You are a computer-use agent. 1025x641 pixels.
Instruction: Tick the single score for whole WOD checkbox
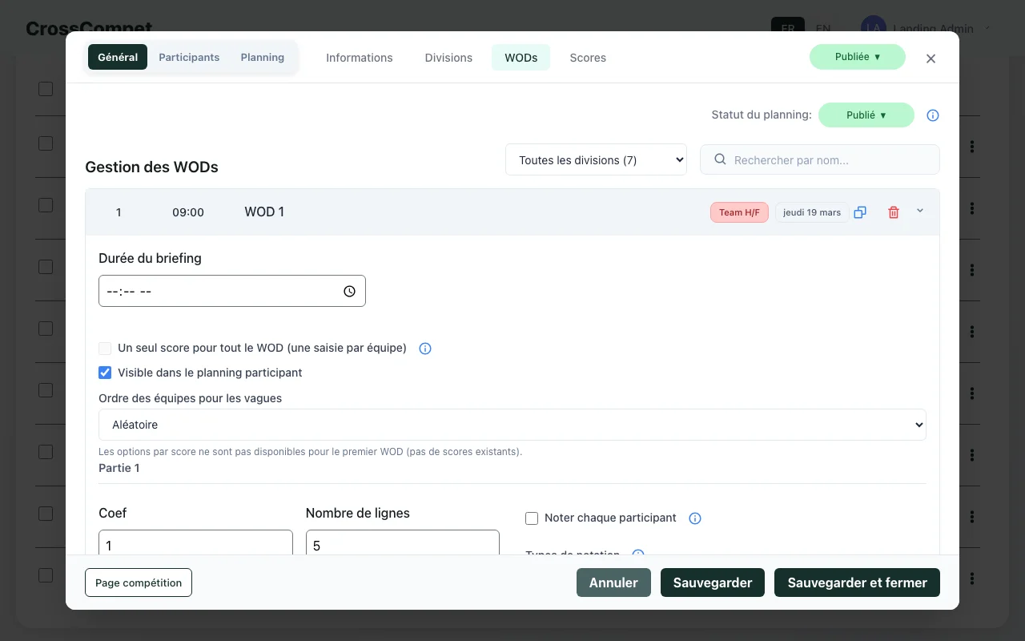[x=105, y=349]
